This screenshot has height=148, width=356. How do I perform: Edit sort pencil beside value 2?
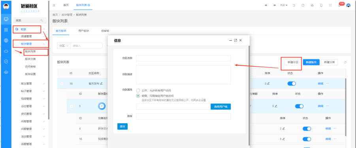[x=283, y=129]
